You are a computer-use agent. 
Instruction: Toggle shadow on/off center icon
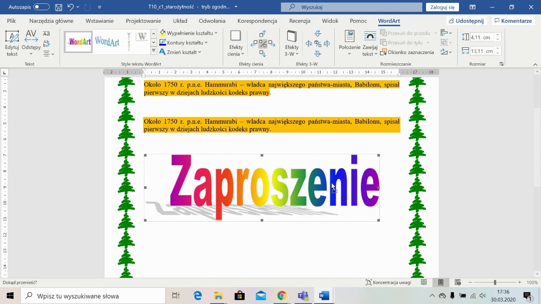click(x=262, y=43)
